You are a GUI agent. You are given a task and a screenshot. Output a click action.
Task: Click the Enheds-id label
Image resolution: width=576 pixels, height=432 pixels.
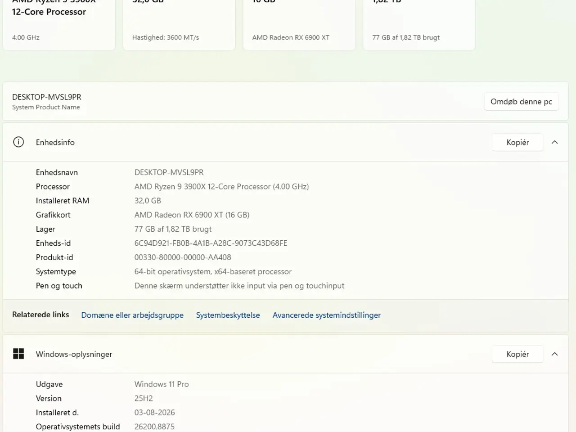pyautogui.click(x=53, y=243)
